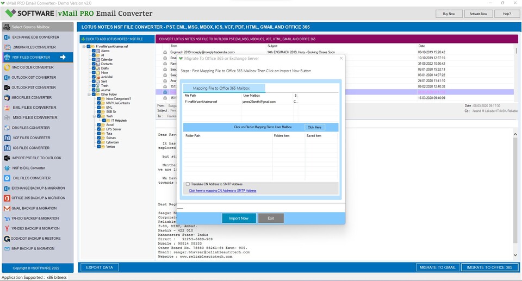Image resolution: width=522 pixels, height=281 pixels.
Task: Select the DXL Files Converter icon
Action: 7,178
